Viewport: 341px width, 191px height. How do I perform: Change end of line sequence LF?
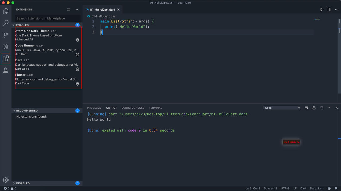coord(295,188)
